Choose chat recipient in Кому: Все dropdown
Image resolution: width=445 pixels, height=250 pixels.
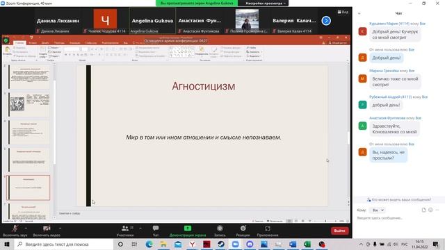coord(378,210)
